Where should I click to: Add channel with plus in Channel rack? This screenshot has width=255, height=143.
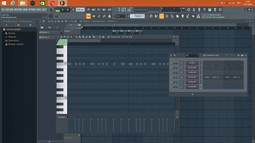pyautogui.click(x=192, y=95)
